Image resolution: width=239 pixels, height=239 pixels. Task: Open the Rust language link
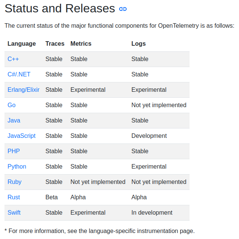[x=14, y=197]
